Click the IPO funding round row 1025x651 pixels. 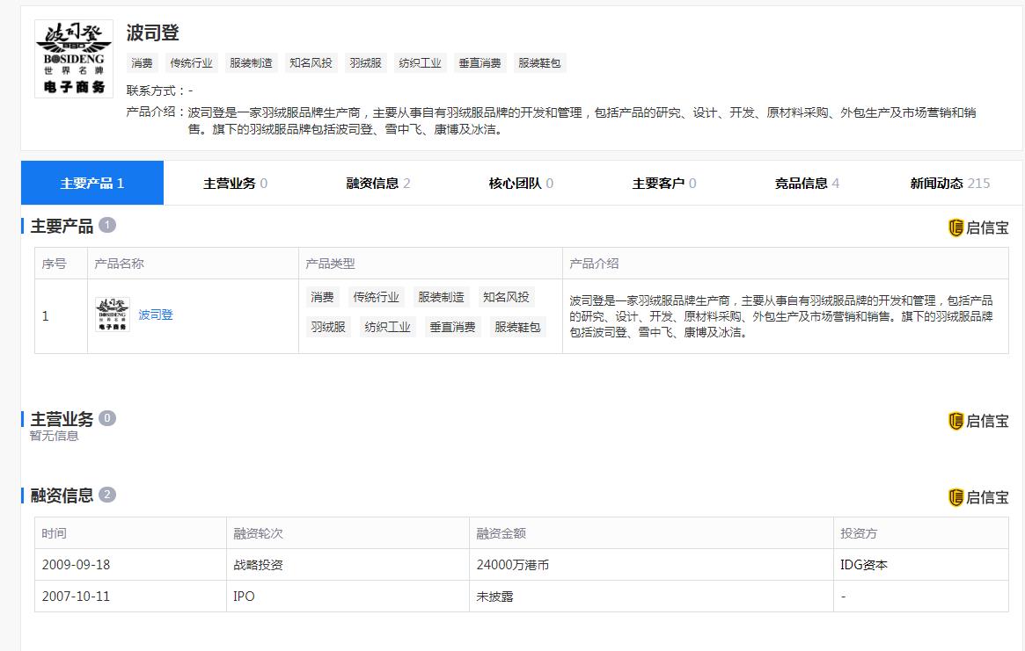click(243, 597)
